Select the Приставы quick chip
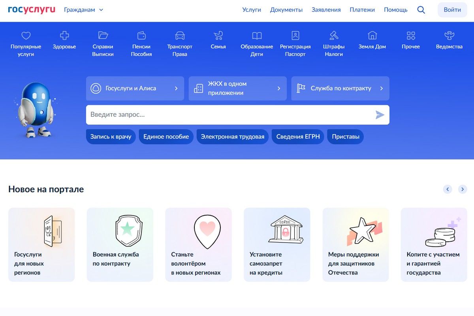This screenshot has height=316, width=474. [346, 137]
